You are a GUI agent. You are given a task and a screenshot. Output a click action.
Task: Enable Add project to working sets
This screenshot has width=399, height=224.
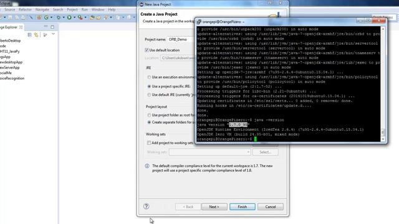click(x=149, y=142)
